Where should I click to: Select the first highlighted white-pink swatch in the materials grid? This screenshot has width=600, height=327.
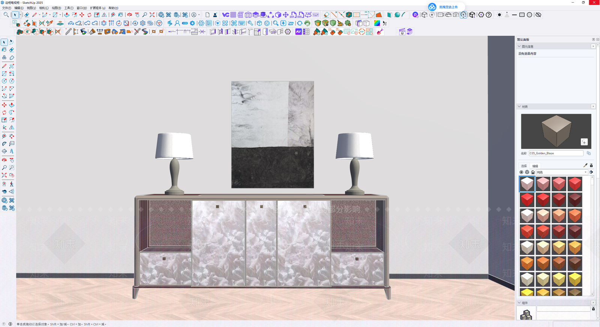[527, 184]
